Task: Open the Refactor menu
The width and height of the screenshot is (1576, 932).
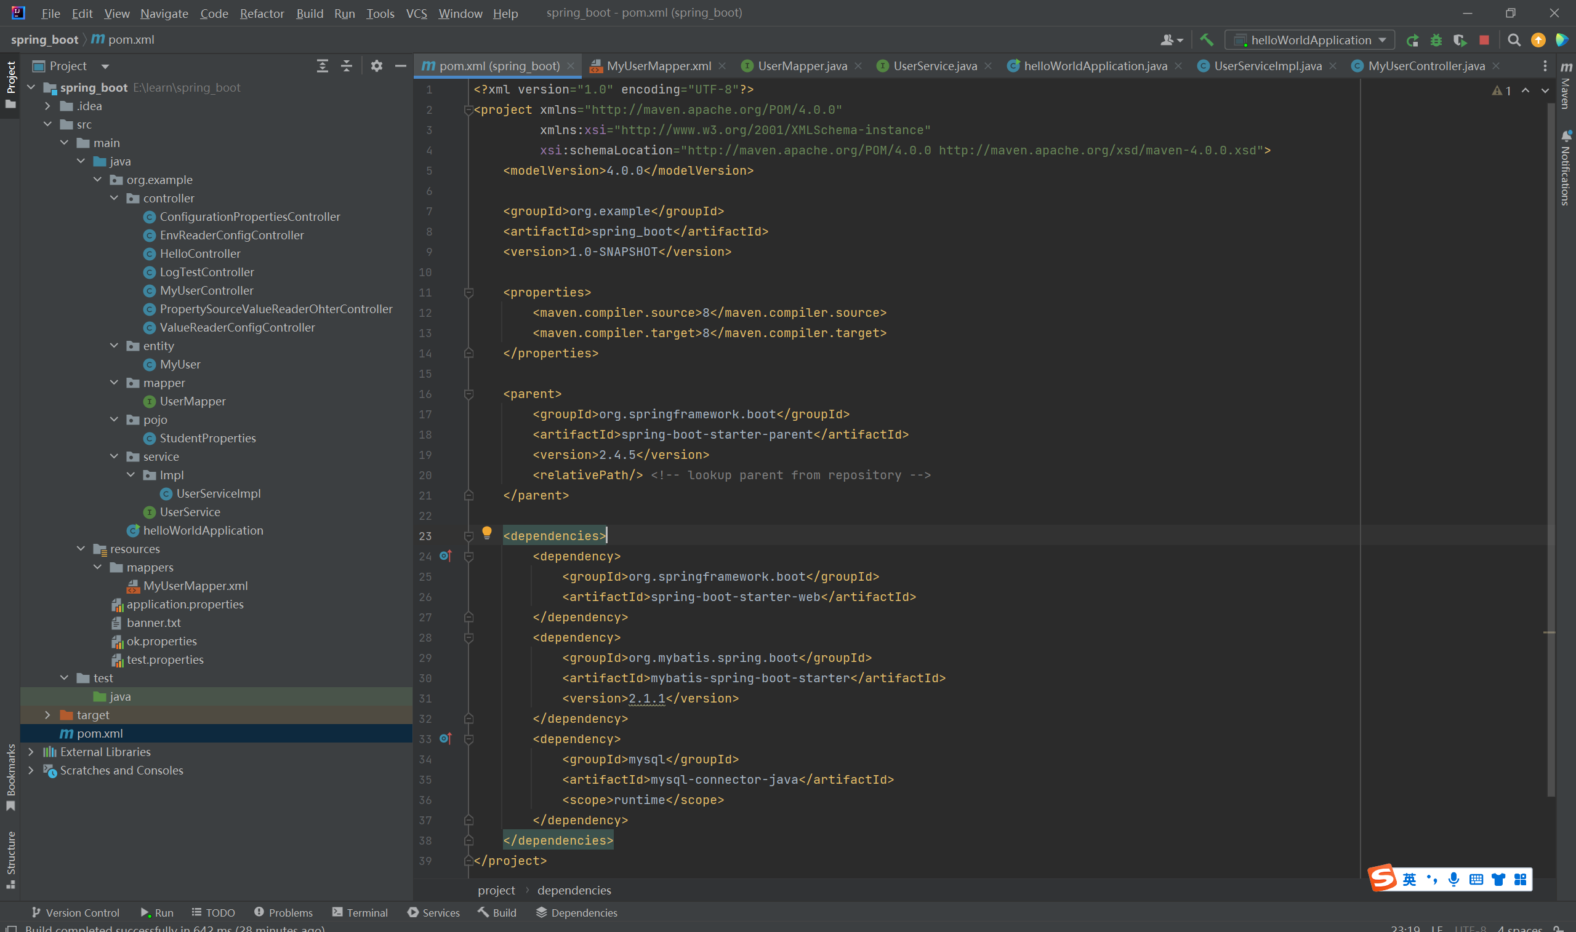Action: pyautogui.click(x=262, y=13)
